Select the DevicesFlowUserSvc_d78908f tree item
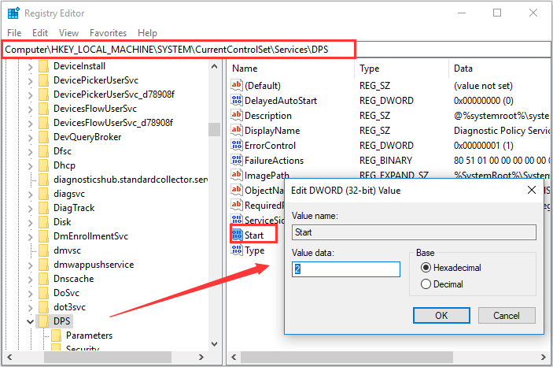The height and width of the screenshot is (367, 553). click(x=112, y=123)
